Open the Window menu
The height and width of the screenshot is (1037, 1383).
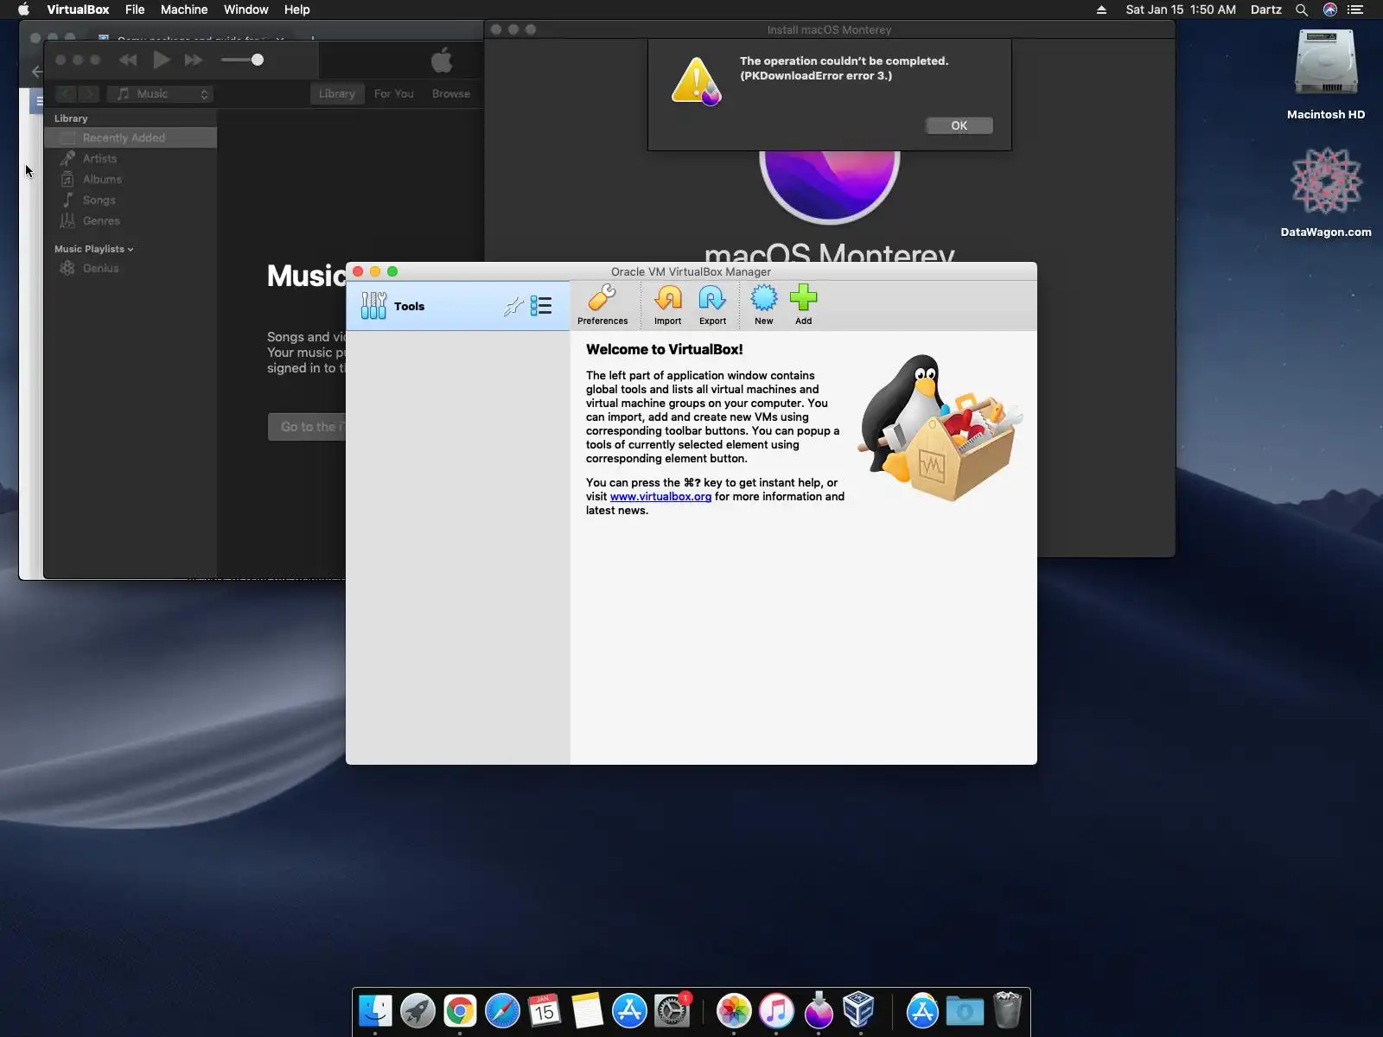point(246,10)
